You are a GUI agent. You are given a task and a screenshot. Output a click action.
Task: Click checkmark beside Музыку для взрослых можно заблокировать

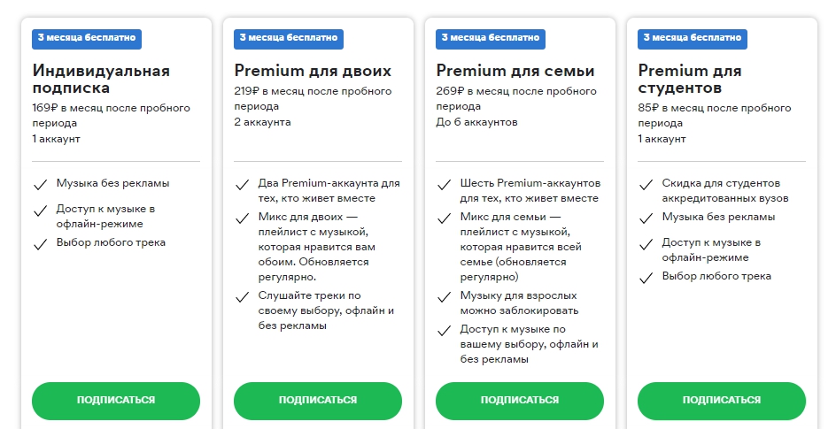click(x=444, y=297)
